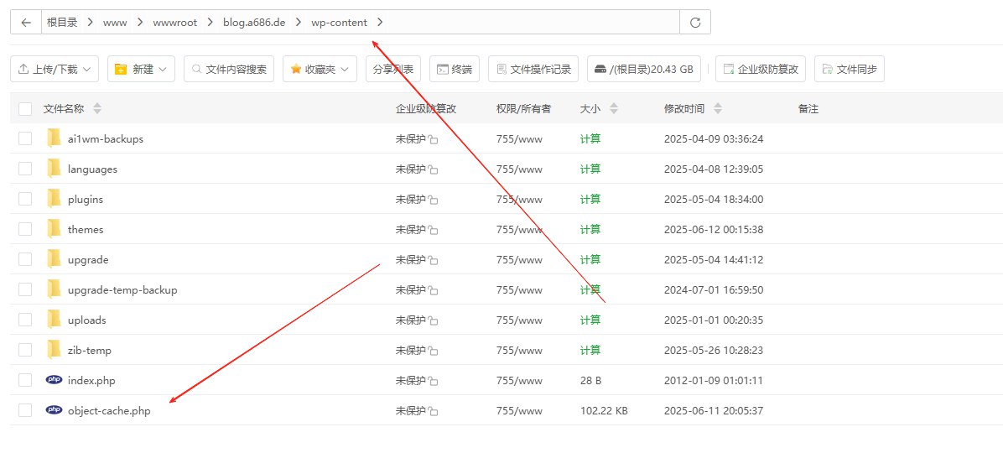Expand the chevron after 根目录
The width and height of the screenshot is (1003, 453).
(x=91, y=23)
